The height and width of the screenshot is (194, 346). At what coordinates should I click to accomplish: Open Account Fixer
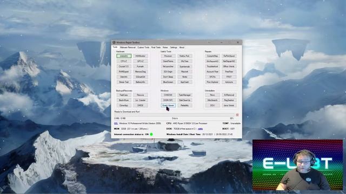coord(212,72)
